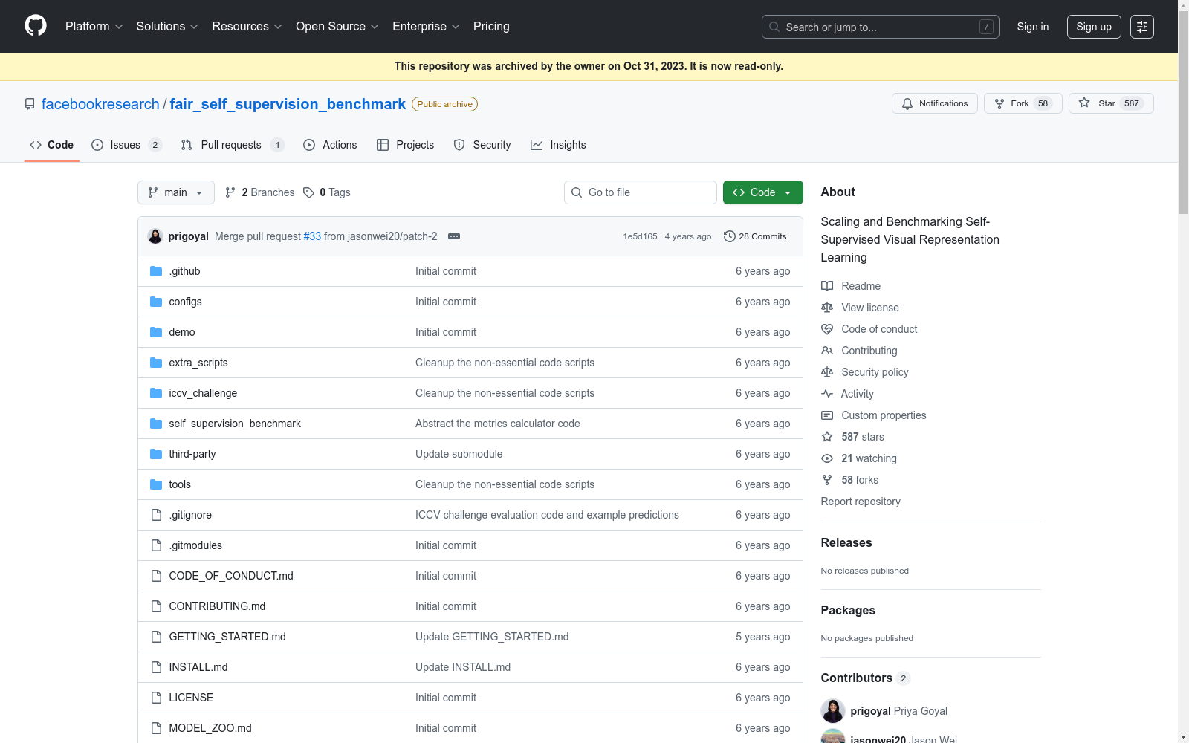
Task: Click the Search or jump to field
Action: [881, 27]
